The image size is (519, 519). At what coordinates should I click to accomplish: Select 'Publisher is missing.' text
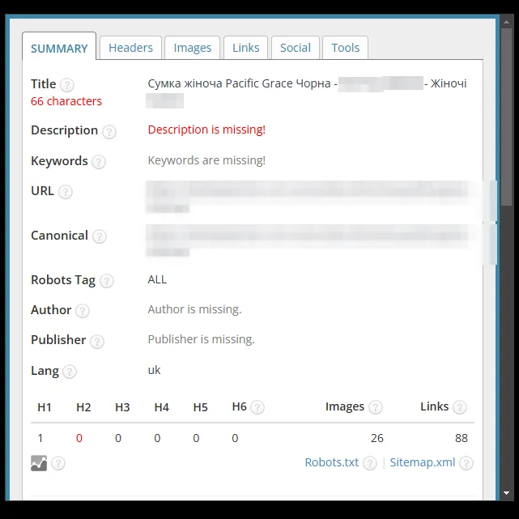[x=202, y=339]
